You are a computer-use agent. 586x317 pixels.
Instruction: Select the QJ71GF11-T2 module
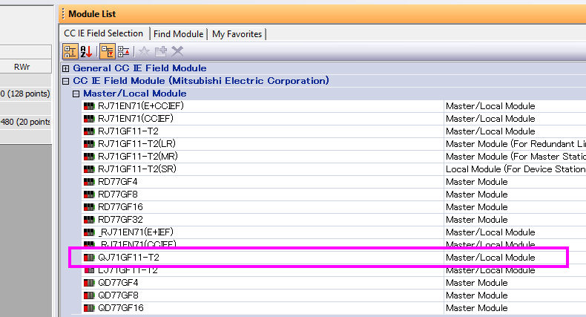click(x=128, y=258)
